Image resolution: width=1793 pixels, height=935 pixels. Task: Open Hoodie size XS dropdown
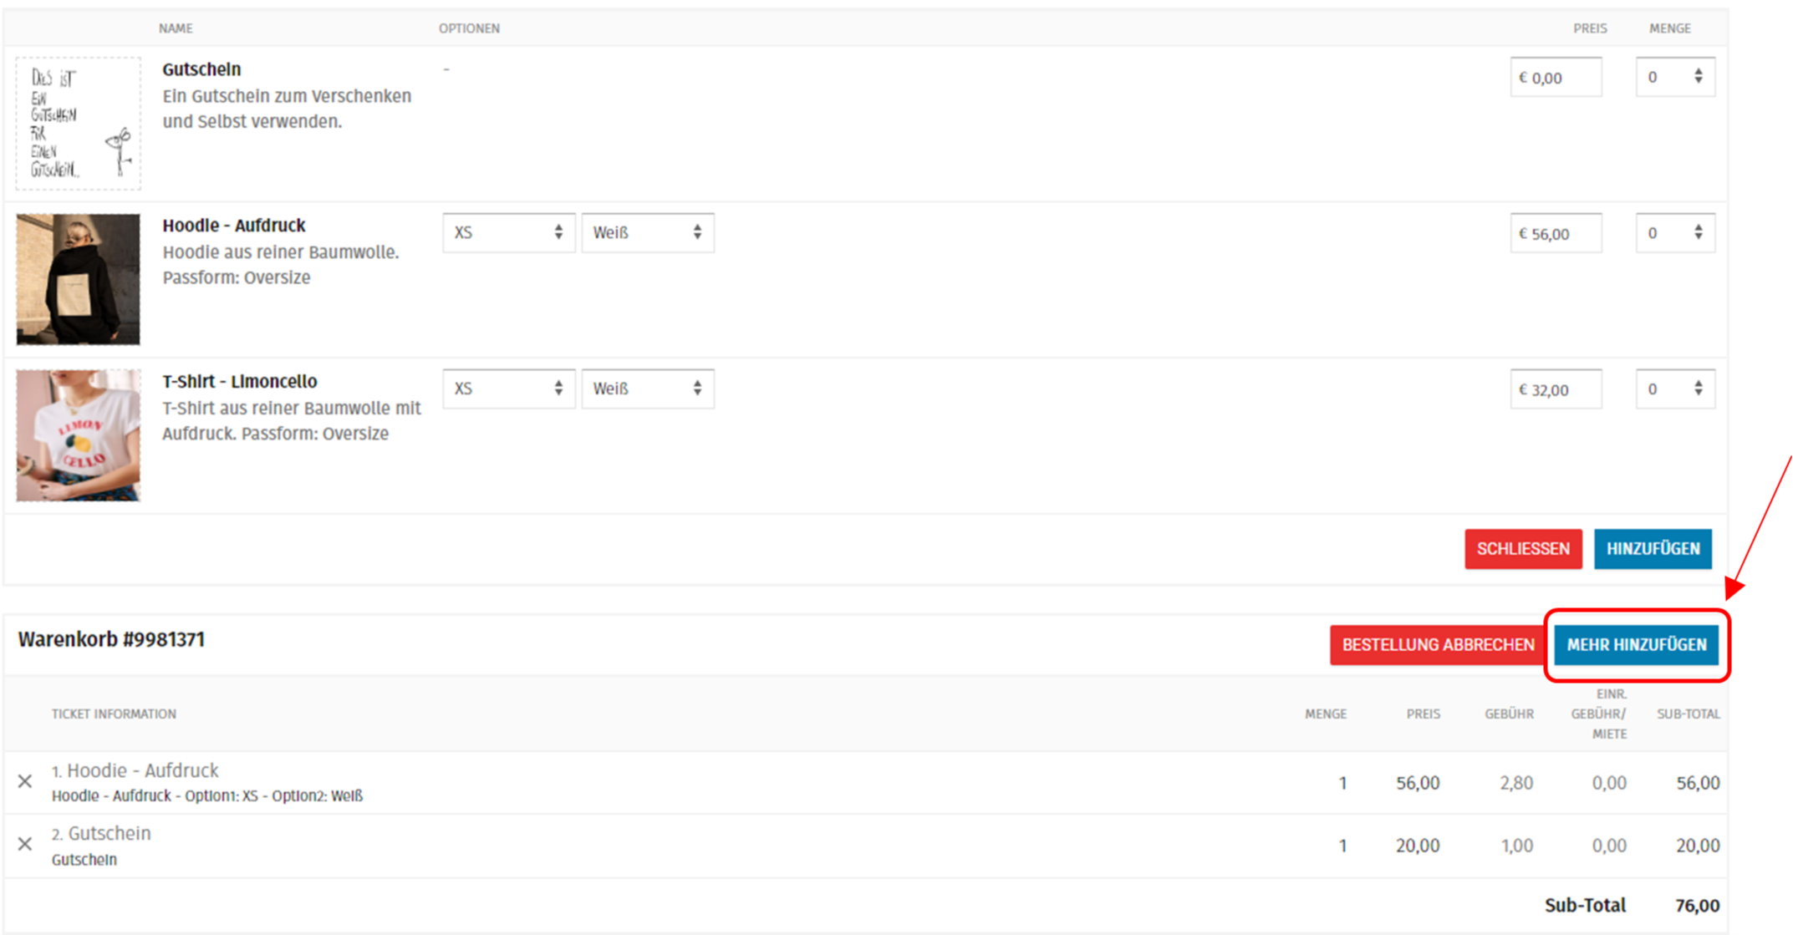click(508, 232)
